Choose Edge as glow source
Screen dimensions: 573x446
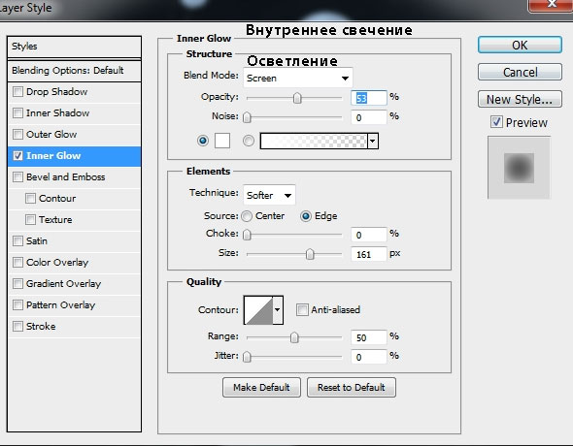point(306,216)
